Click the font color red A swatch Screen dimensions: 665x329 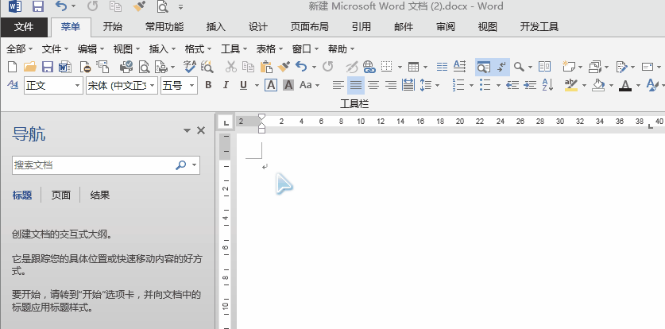[x=625, y=85]
